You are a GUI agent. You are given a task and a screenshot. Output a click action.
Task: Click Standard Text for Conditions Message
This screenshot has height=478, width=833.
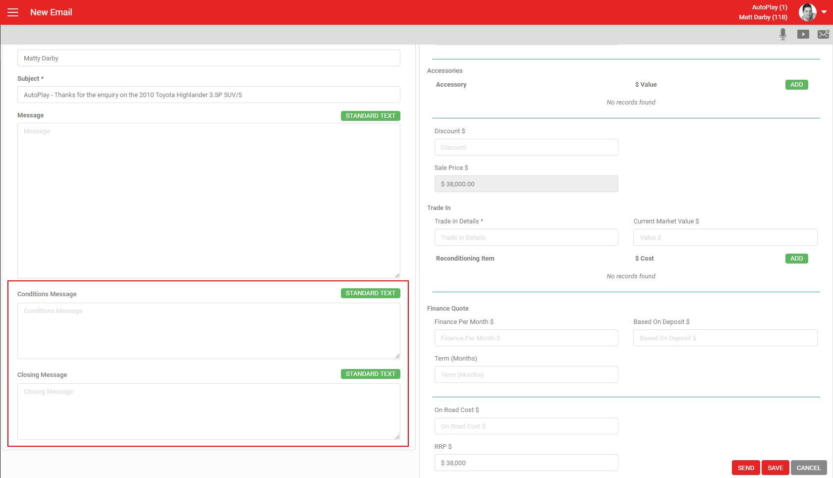click(x=371, y=293)
